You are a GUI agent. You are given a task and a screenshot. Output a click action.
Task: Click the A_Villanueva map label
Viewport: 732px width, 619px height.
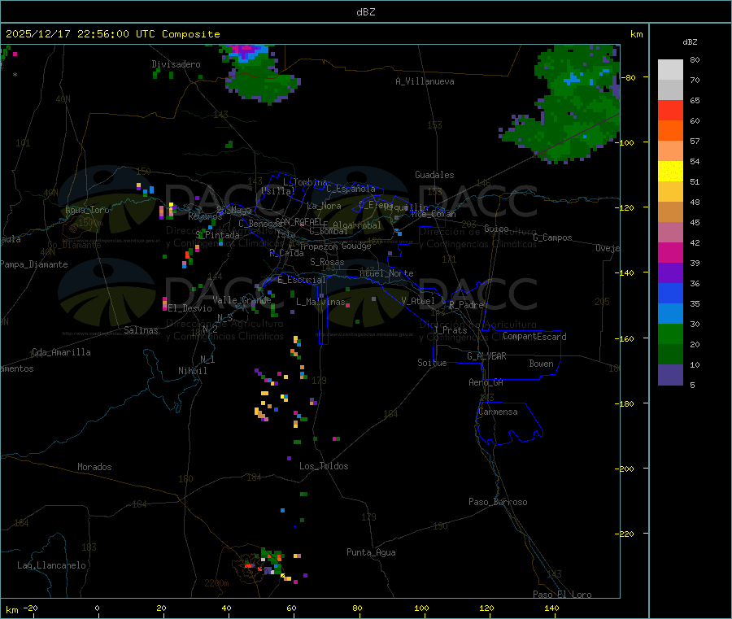[x=425, y=81]
